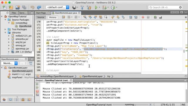Click the Last Edit icon in editor toolbar

(63, 17)
